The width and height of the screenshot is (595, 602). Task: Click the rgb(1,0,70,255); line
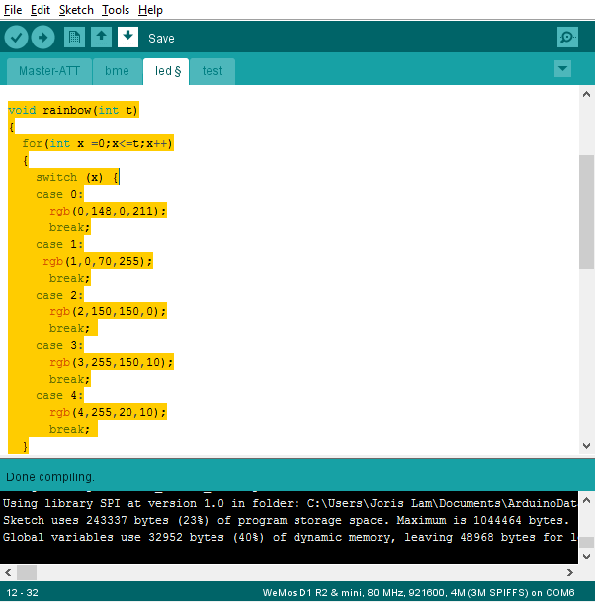pyautogui.click(x=98, y=261)
